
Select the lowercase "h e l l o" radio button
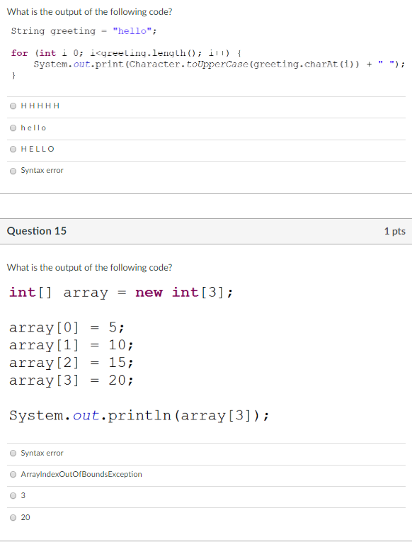[x=13, y=128]
